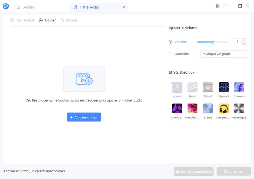Viewport: 254px width, 179px height.
Task: Switch to the Accueil tab
Action: [25, 7]
